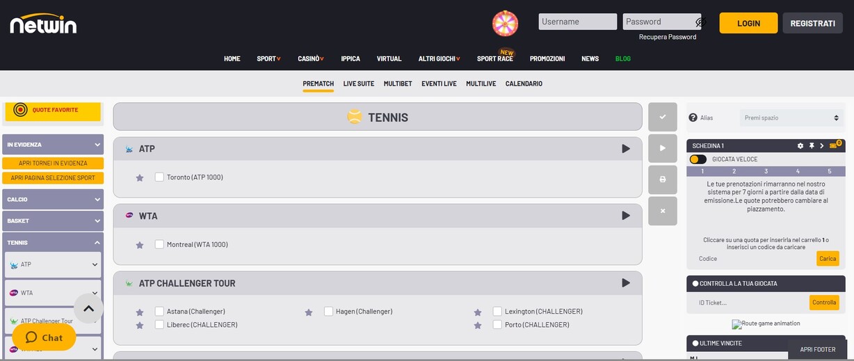Toggle the Giocata Veloce switch

[x=698, y=159]
